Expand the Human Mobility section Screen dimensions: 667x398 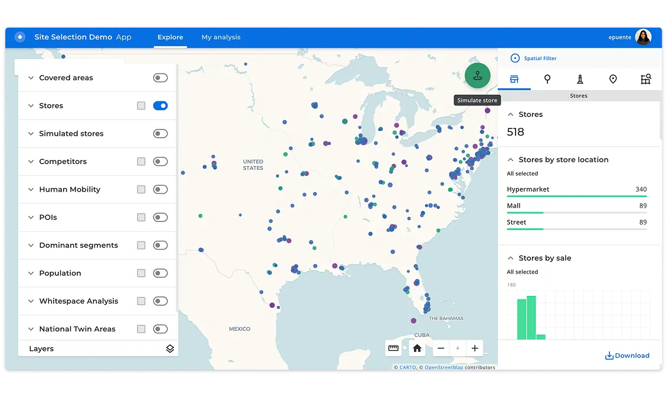[30, 189]
